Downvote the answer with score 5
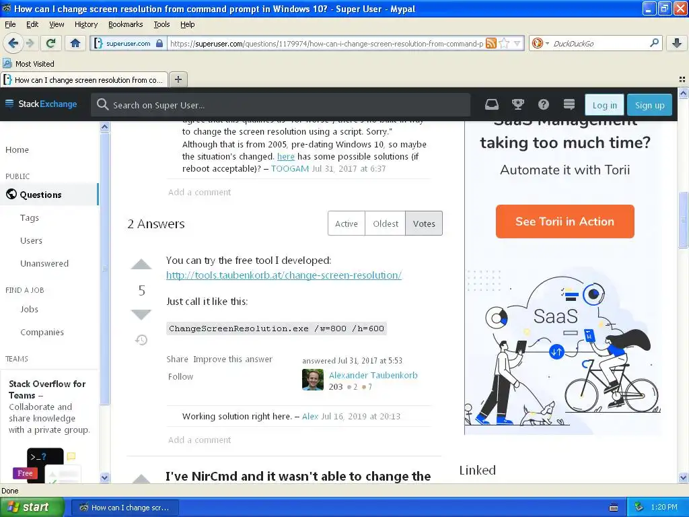689x517 pixels. [x=141, y=314]
